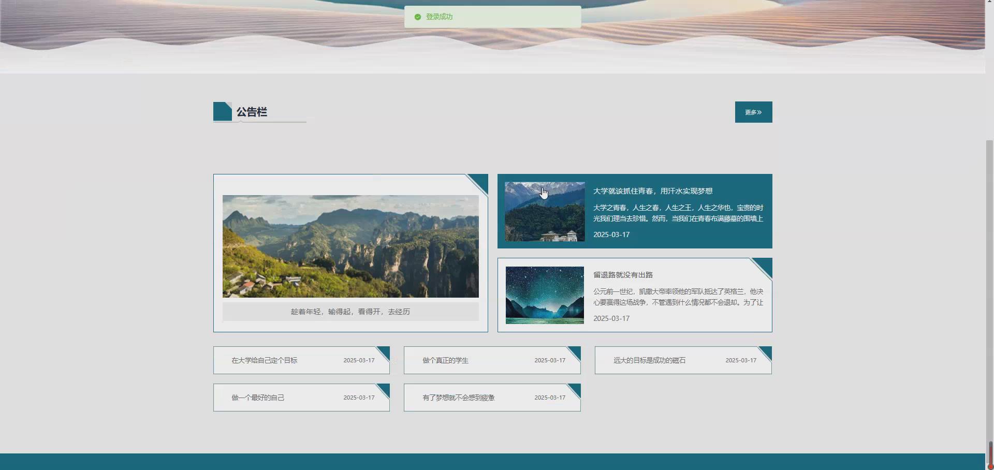Open the announcement 留退路就没有出路
994x470 pixels.
(623, 275)
